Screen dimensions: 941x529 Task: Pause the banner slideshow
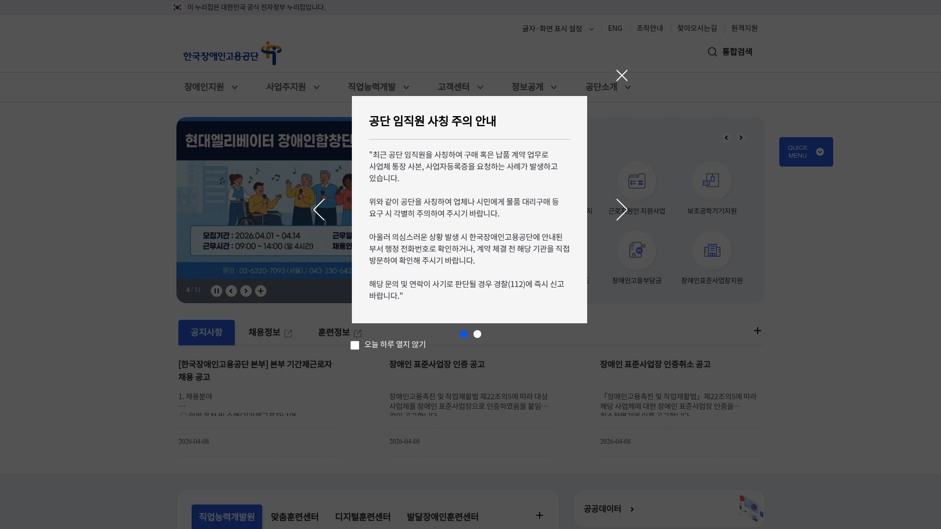coord(217,290)
